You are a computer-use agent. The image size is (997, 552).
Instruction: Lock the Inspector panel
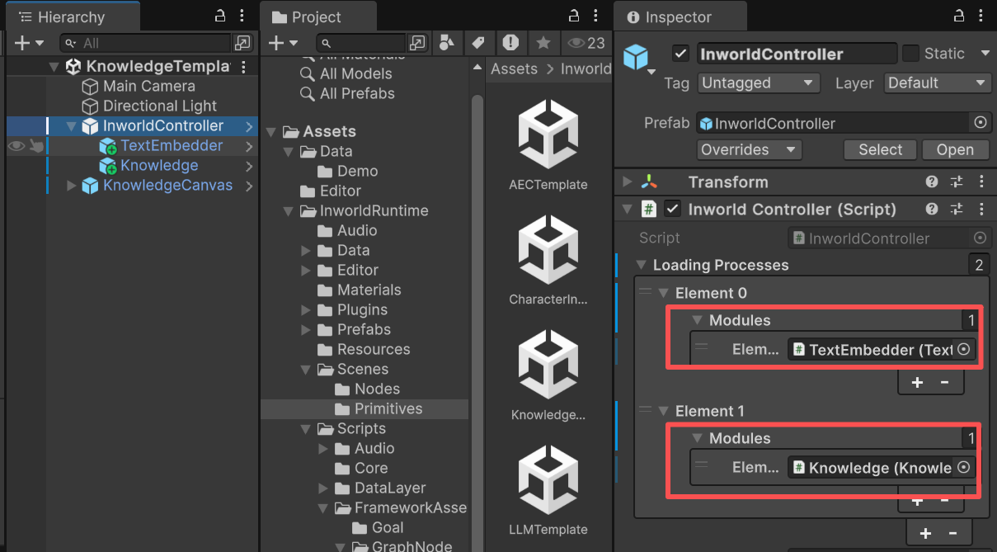click(957, 16)
